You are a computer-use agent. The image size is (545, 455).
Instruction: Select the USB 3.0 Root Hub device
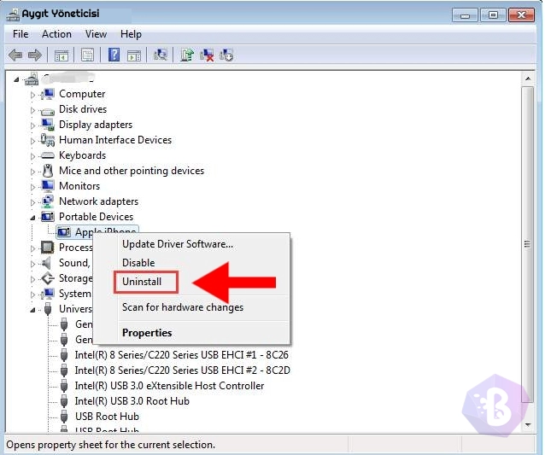tap(132, 401)
